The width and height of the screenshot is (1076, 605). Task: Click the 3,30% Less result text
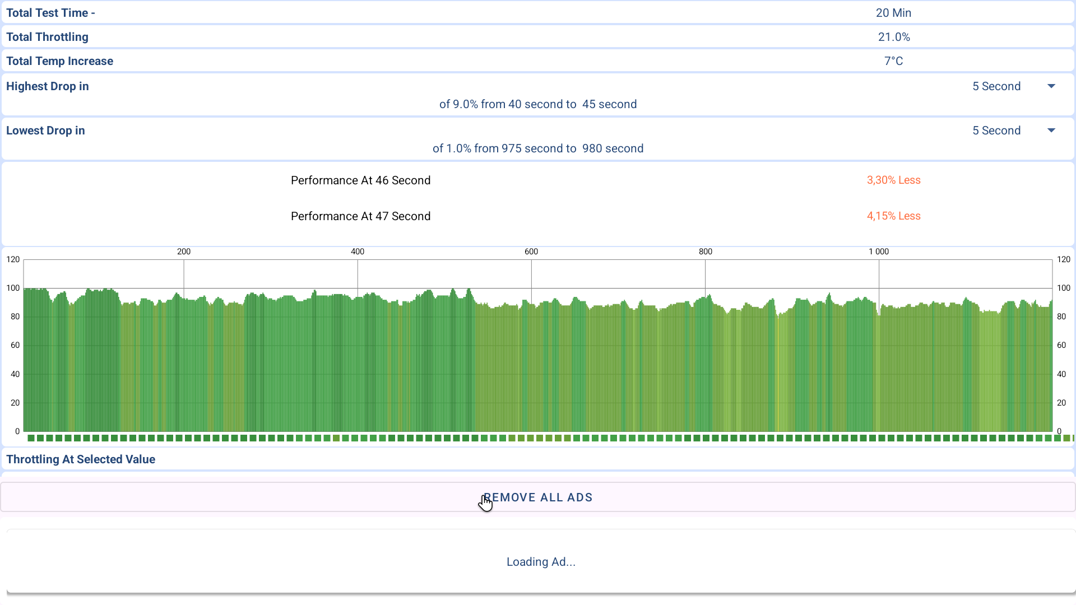(x=893, y=180)
